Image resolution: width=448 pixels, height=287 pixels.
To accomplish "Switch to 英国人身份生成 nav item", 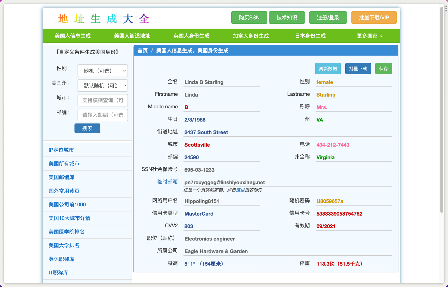I will point(191,36).
